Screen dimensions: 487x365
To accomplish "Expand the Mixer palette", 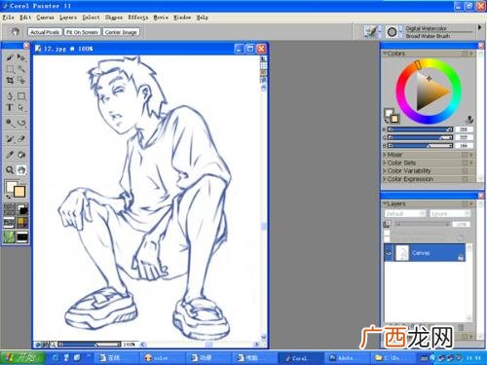I will (x=385, y=155).
